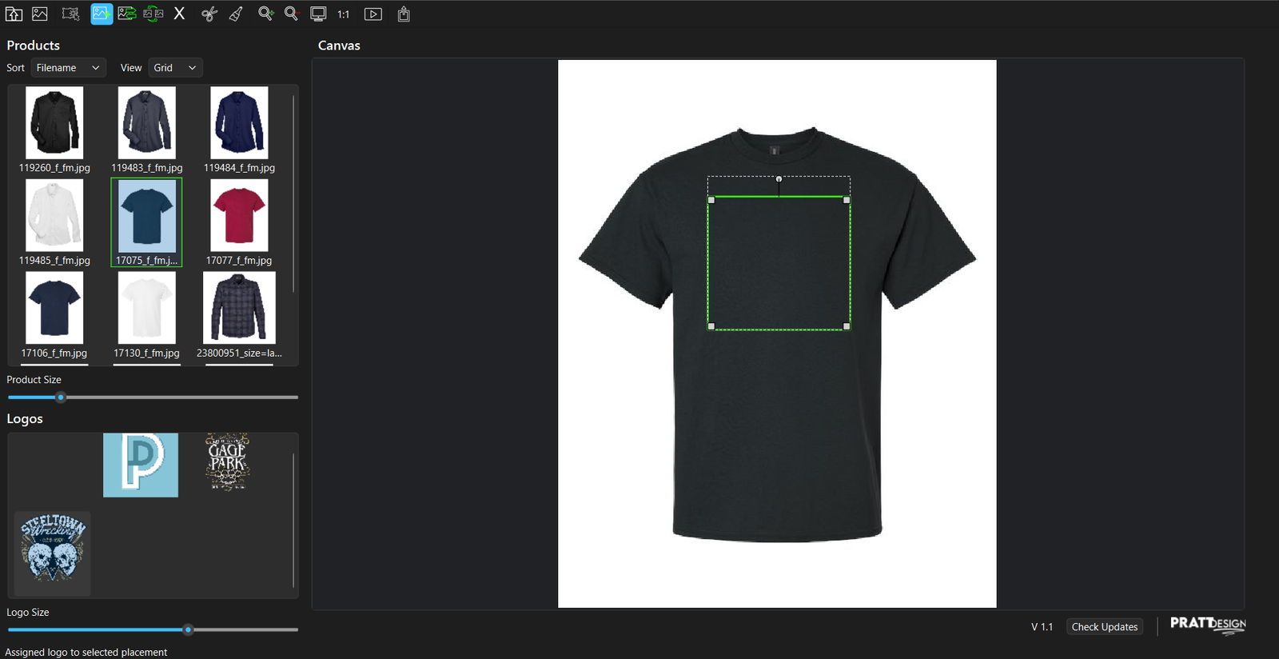Click the 1:1 actual size button

point(344,14)
